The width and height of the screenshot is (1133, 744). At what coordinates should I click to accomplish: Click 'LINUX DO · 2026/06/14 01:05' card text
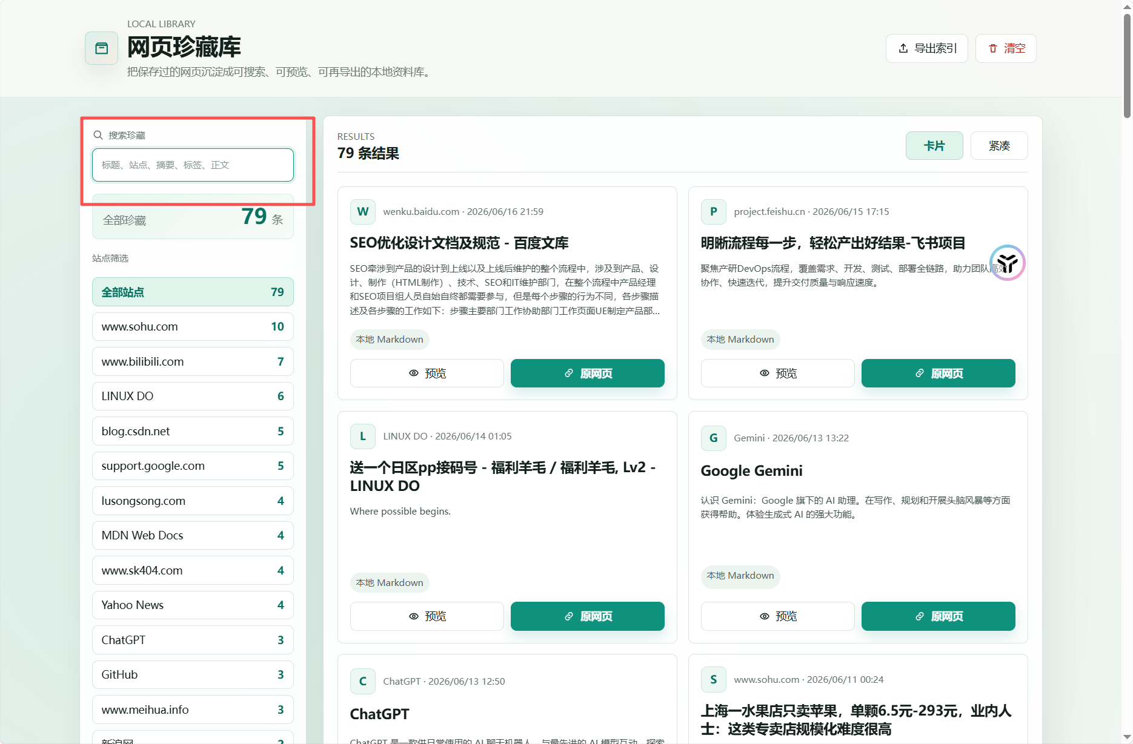(x=448, y=436)
